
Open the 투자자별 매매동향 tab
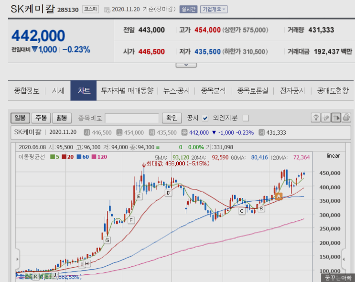[127, 91]
